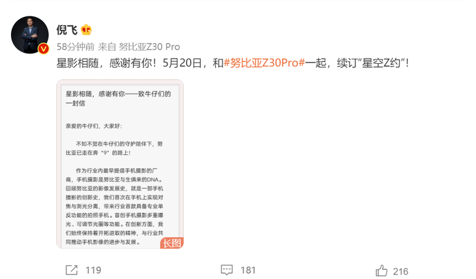The height and width of the screenshot is (279, 476).
Task: Click the repost count 119
Action: click(x=93, y=270)
